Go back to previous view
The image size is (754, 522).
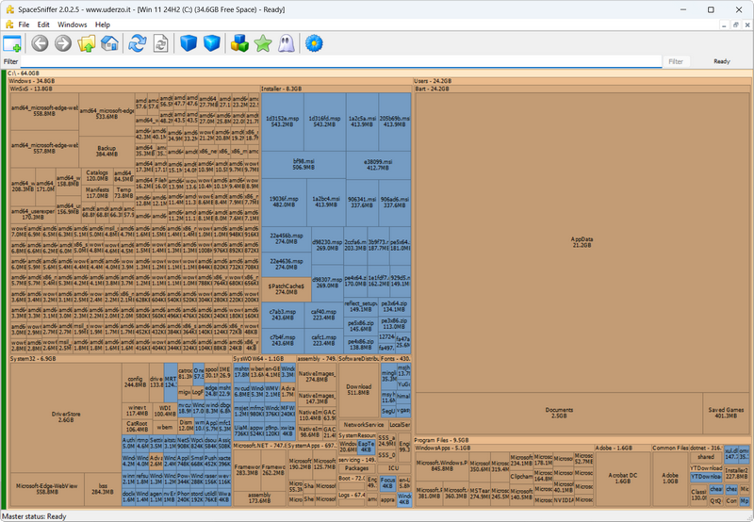click(x=40, y=43)
